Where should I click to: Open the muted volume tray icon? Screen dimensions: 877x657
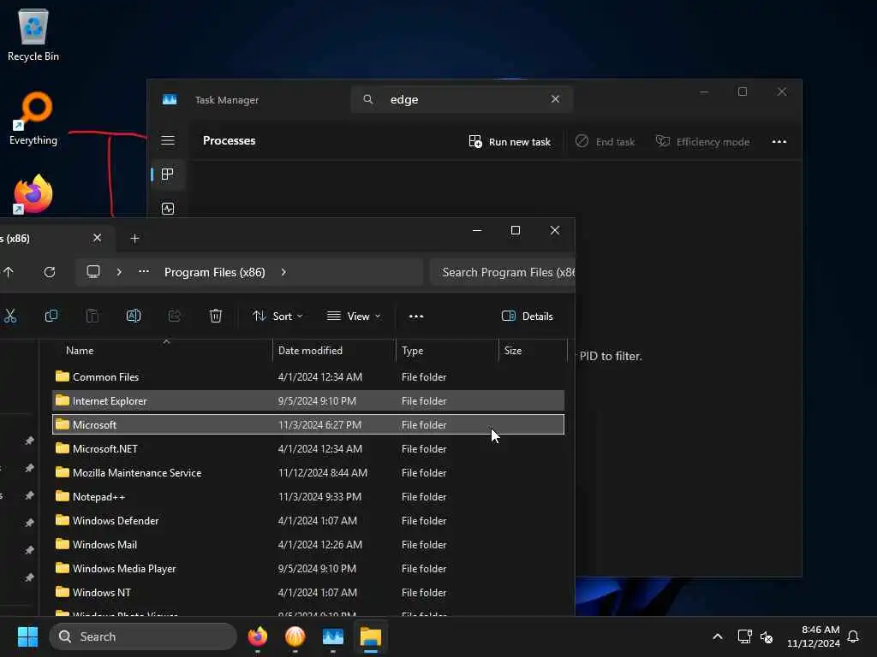[767, 636]
